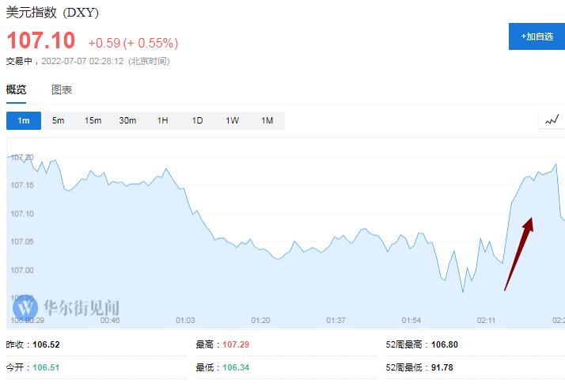Click the 美元指数 (DXY) title
The width and height of the screenshot is (565, 384).
click(53, 13)
